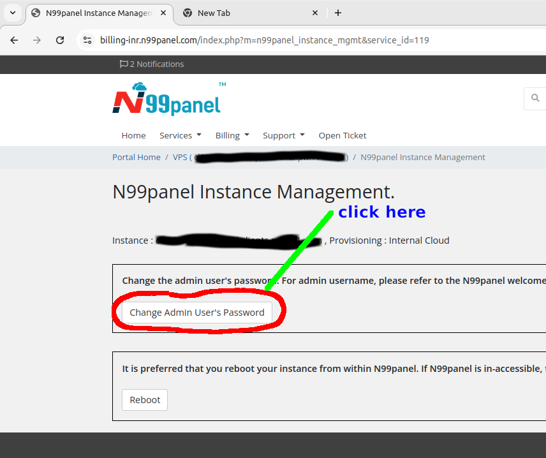Close the New Tab tab
The height and width of the screenshot is (458, 546).
click(315, 13)
